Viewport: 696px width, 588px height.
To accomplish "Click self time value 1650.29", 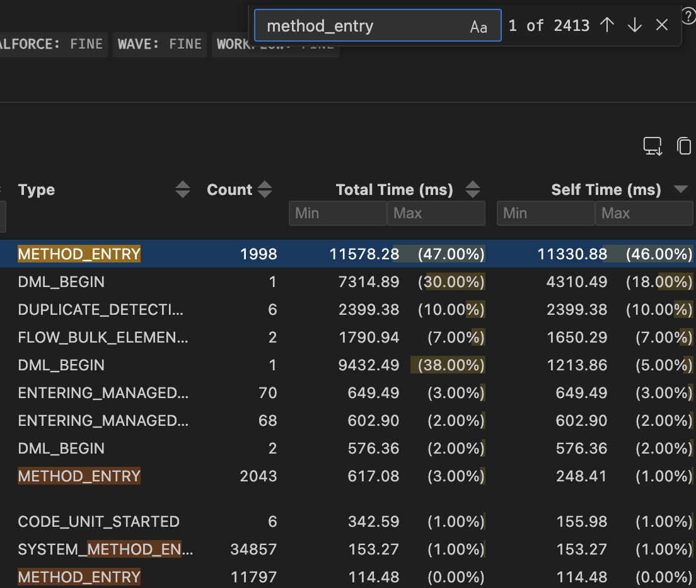I will (577, 338).
